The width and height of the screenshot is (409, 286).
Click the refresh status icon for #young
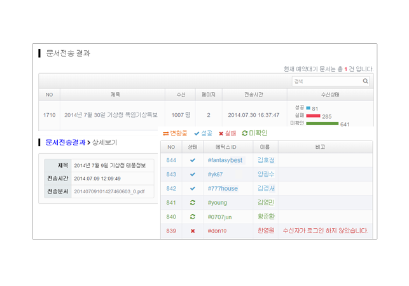tap(193, 203)
